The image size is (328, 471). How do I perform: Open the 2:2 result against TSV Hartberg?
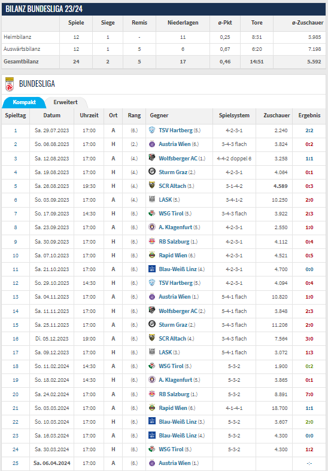point(309,130)
